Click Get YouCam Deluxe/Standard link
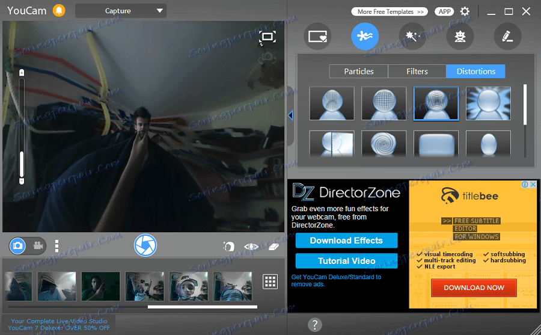This screenshot has height=335, width=541. 336,280
